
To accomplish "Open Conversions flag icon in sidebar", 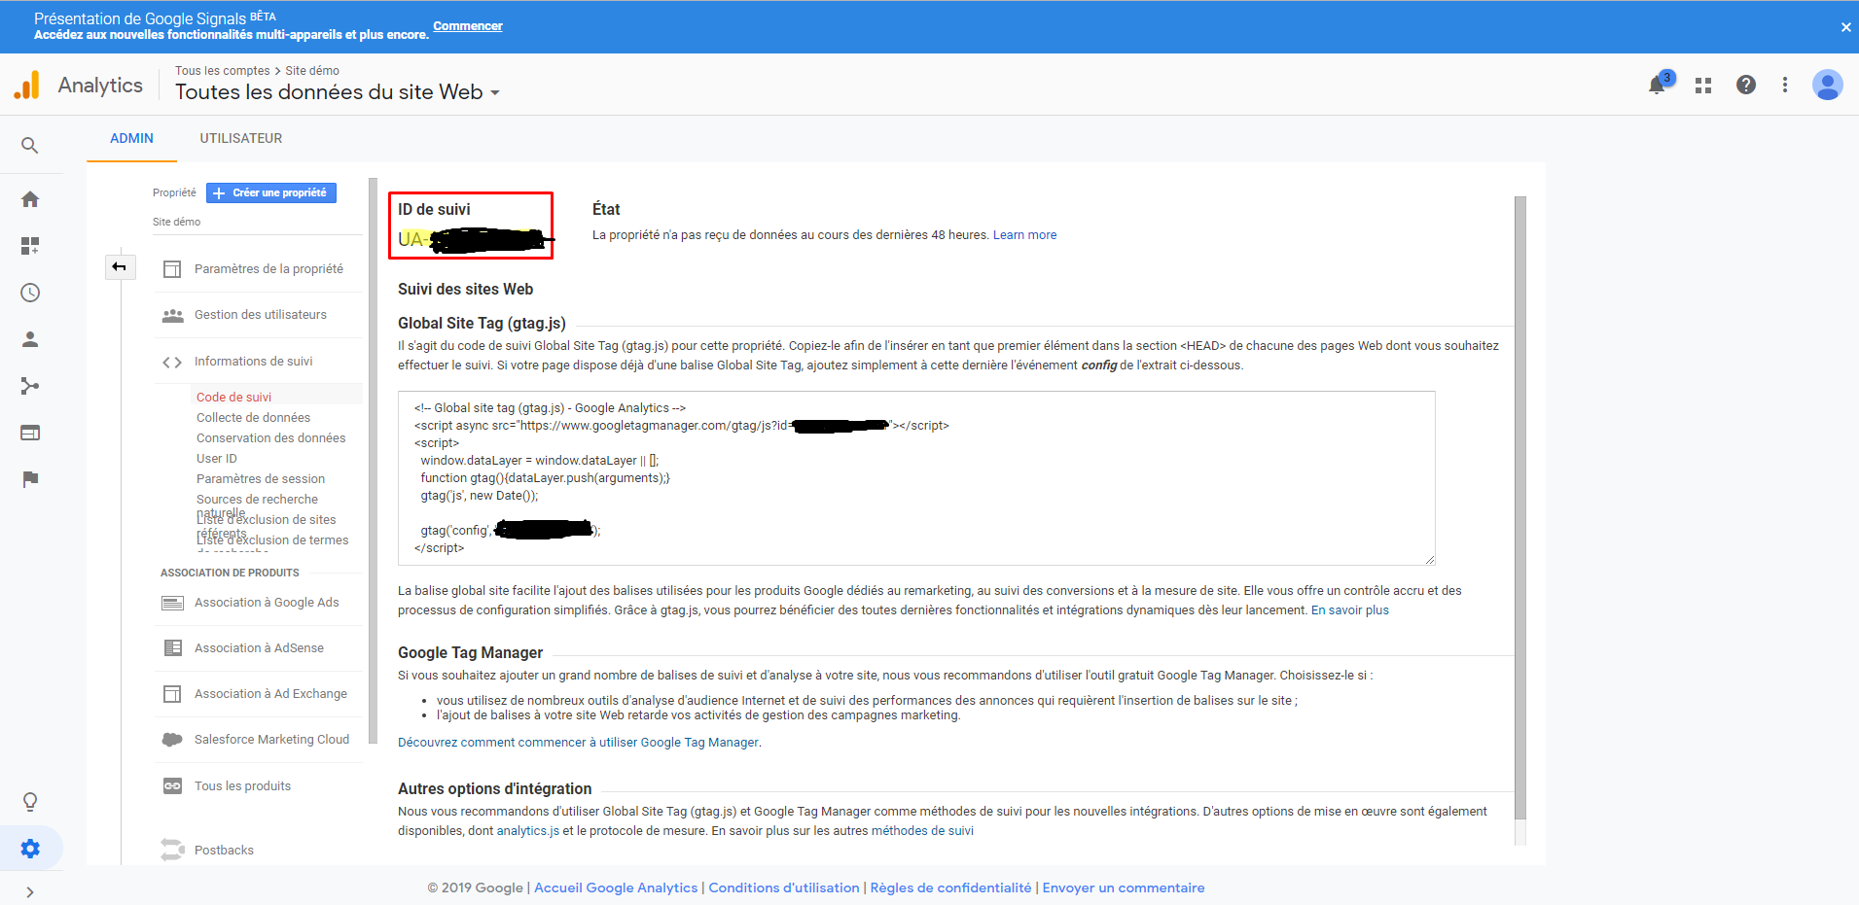I will tap(30, 479).
